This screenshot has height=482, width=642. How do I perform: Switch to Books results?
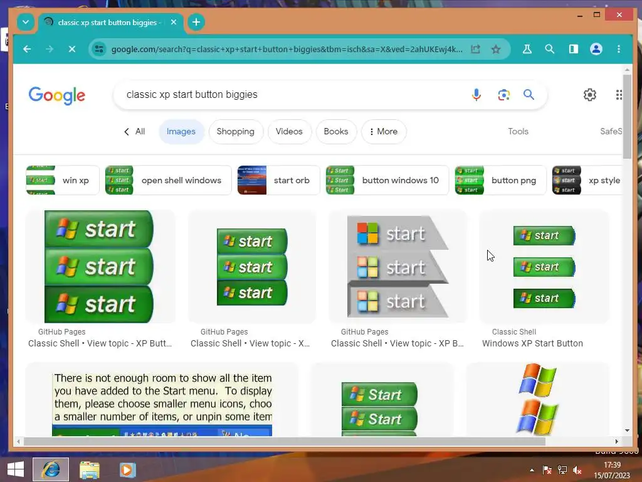336,132
